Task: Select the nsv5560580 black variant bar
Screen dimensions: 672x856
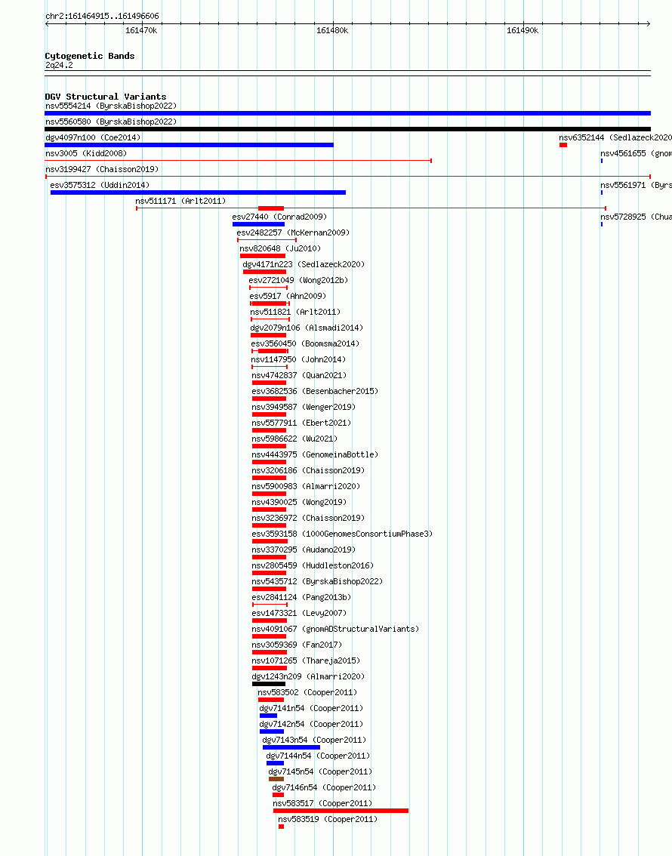Action: 348,129
